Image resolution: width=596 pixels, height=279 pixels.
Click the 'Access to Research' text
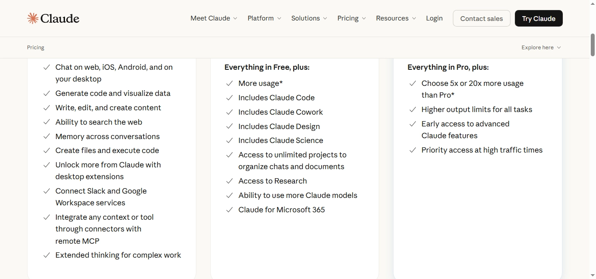pos(273,181)
